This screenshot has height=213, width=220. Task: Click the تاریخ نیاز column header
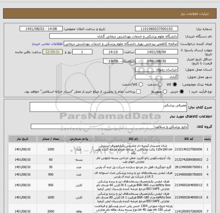coord(23,139)
